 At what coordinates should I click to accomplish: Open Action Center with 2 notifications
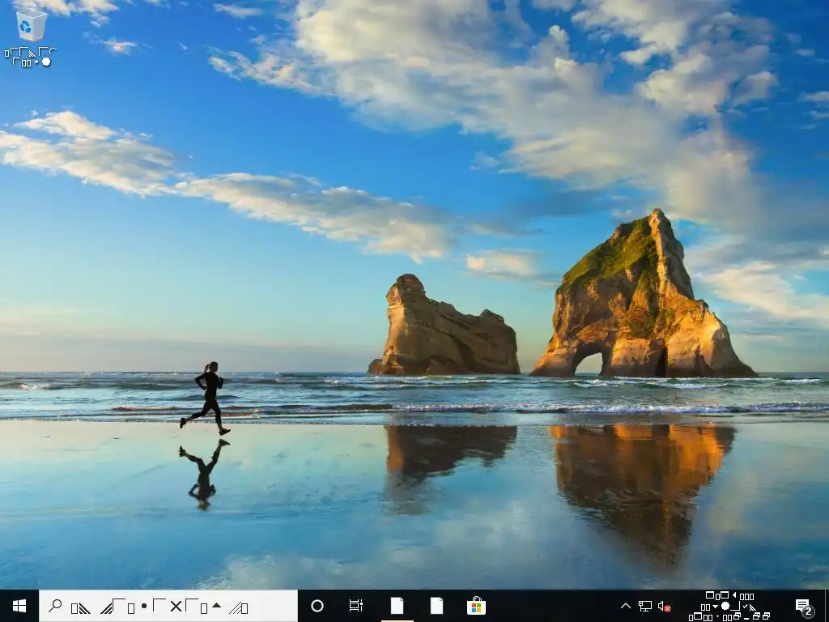(805, 606)
